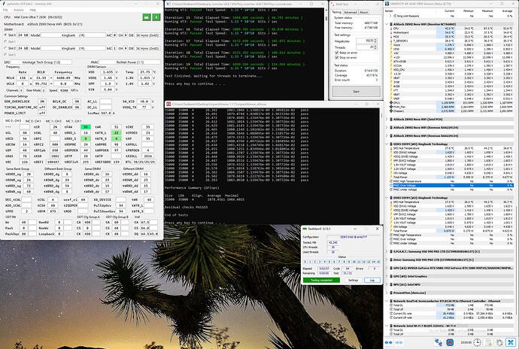
Task: Click HWiNFO red-blue sensor logging icon
Action: (x=450, y=342)
